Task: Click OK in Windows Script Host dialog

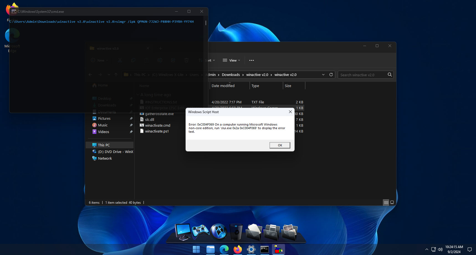Action: [280, 145]
